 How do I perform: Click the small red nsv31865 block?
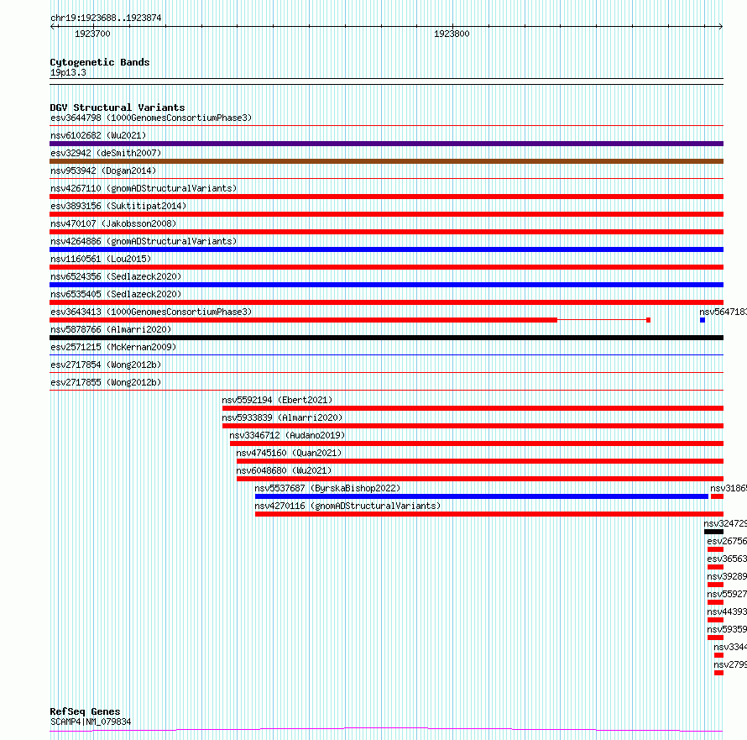pos(717,496)
